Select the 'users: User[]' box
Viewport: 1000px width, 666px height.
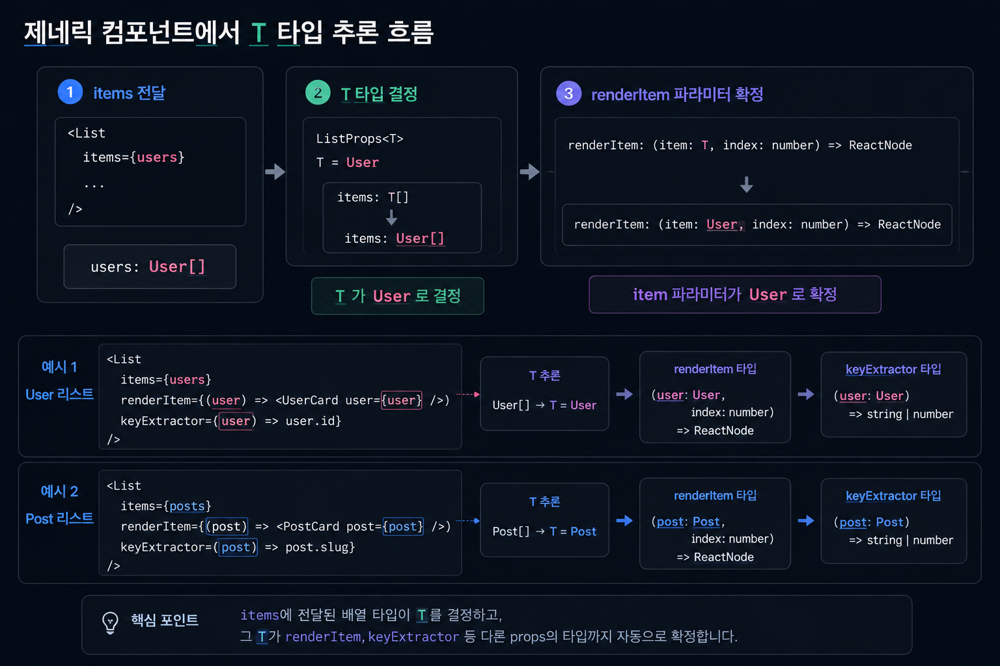(x=150, y=267)
